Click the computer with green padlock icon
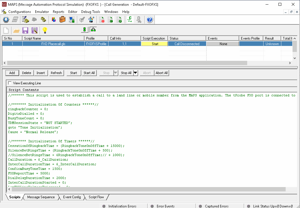300x208 pixels. coord(72,20)
